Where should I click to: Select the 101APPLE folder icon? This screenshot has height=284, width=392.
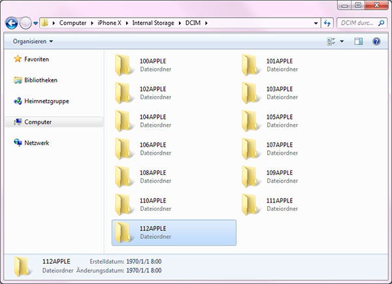250,65
